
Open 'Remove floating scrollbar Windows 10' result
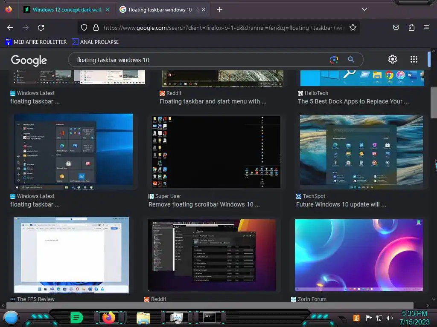pos(204,204)
